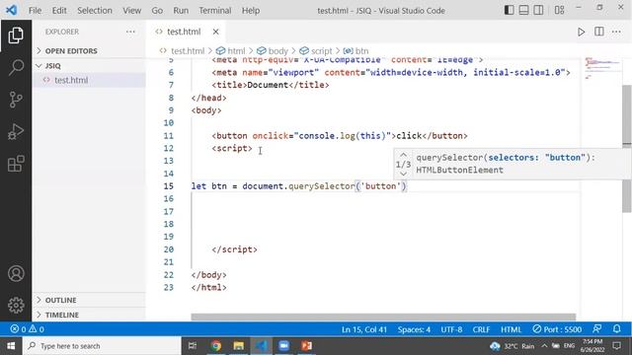Change indentation via Spaces: 4
This screenshot has width=632, height=355.
tap(414, 329)
